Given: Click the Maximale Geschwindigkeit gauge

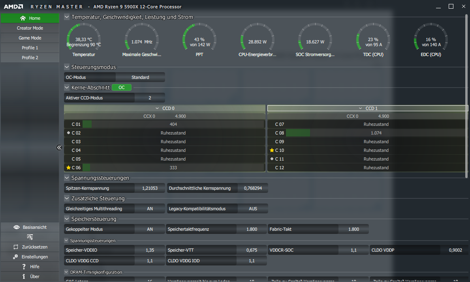Looking at the screenshot, I should click(x=141, y=40).
